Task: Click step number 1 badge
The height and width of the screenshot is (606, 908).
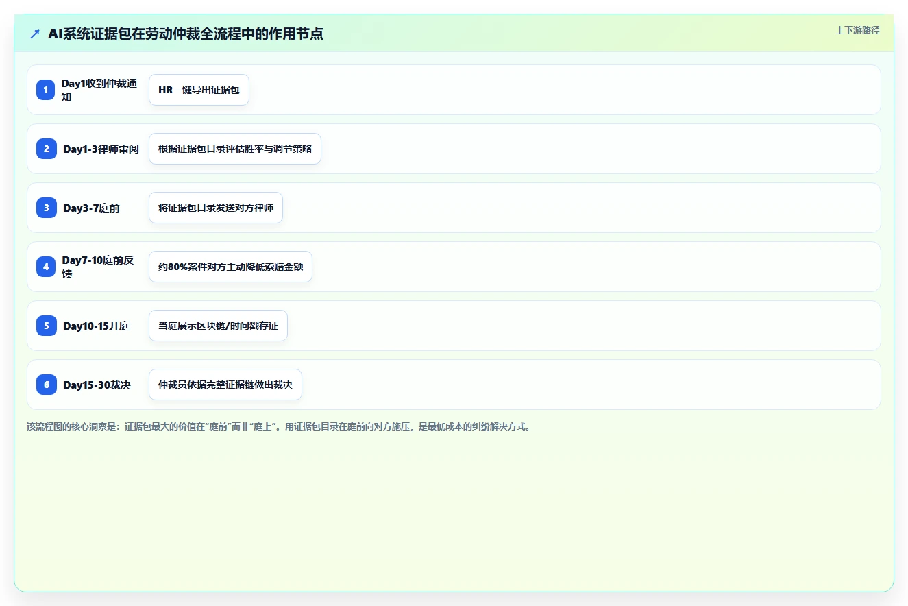Action: [46, 90]
